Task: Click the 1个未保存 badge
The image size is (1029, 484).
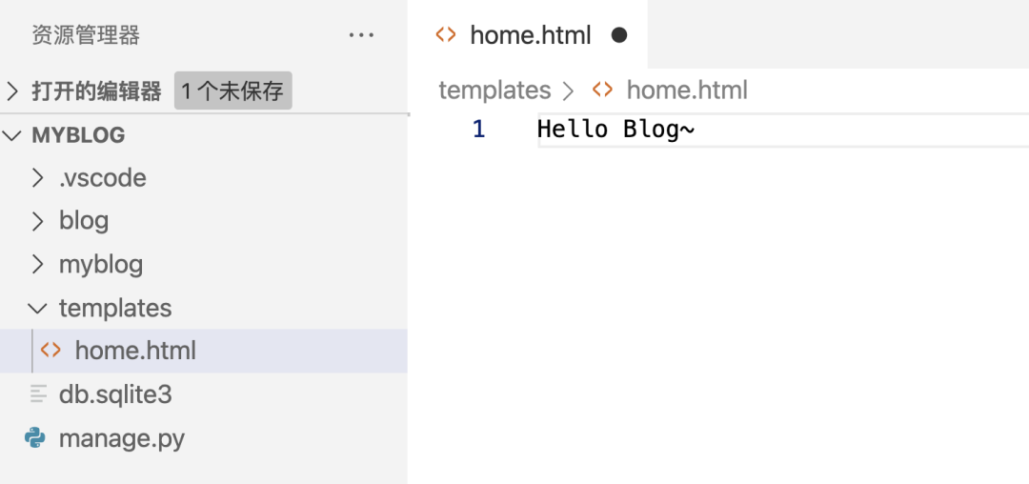Action: click(232, 91)
